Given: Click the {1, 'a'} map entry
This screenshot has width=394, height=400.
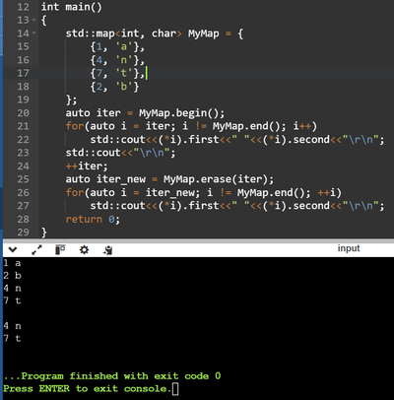Looking at the screenshot, I should click(x=117, y=46).
